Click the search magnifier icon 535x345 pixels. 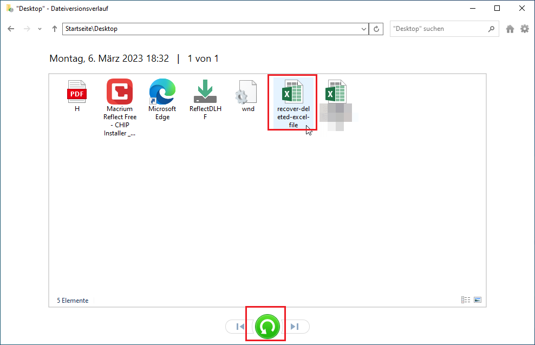(x=491, y=29)
